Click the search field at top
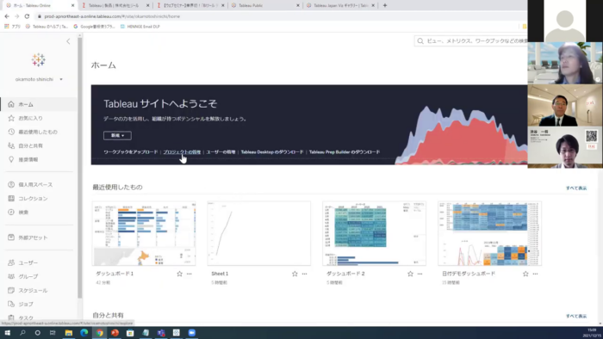The width and height of the screenshot is (603, 339). pos(471,40)
